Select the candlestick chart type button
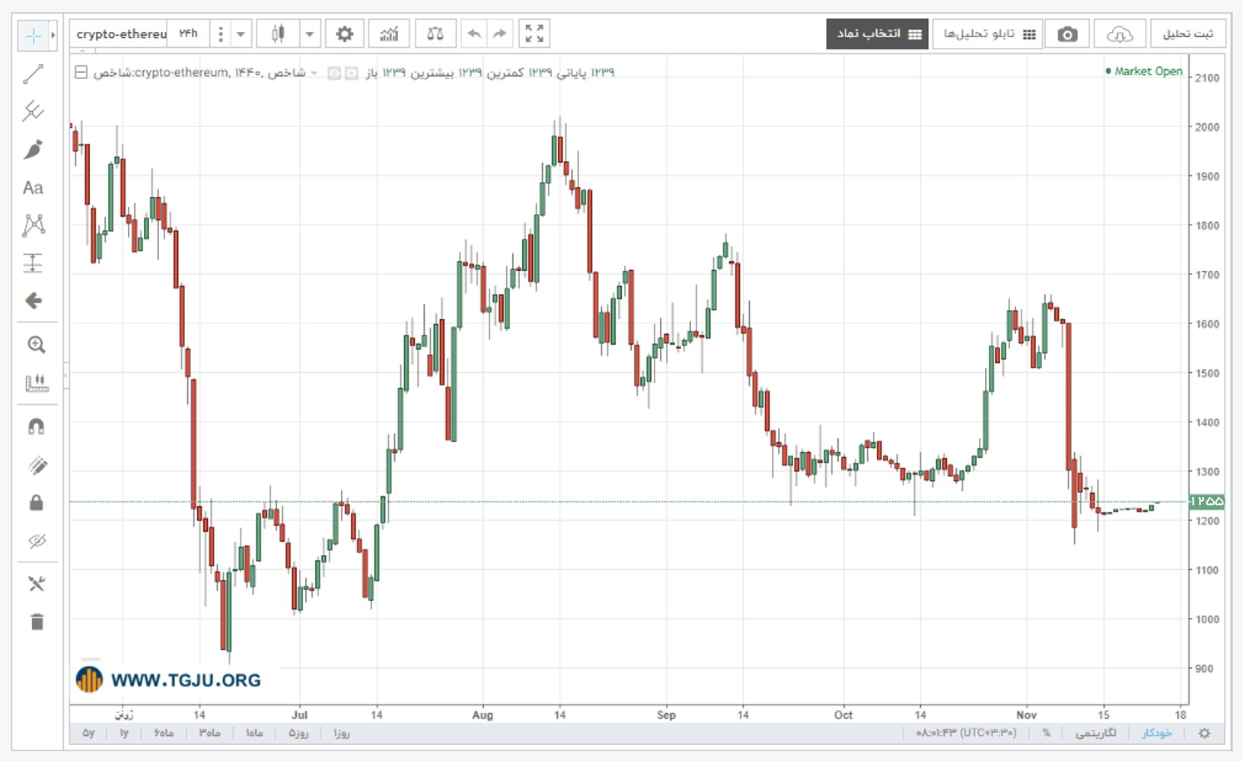The height and width of the screenshot is (761, 1243). (278, 34)
